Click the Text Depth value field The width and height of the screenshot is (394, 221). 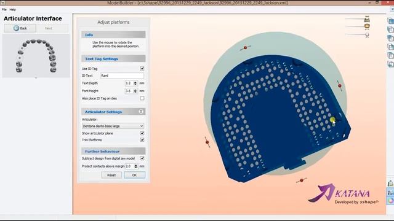coord(129,83)
